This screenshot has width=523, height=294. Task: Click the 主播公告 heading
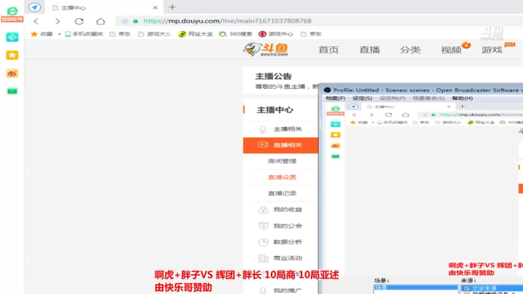pos(273,76)
